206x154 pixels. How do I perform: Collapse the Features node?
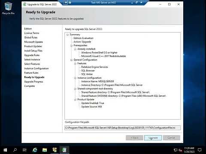pyautogui.click(x=75, y=63)
